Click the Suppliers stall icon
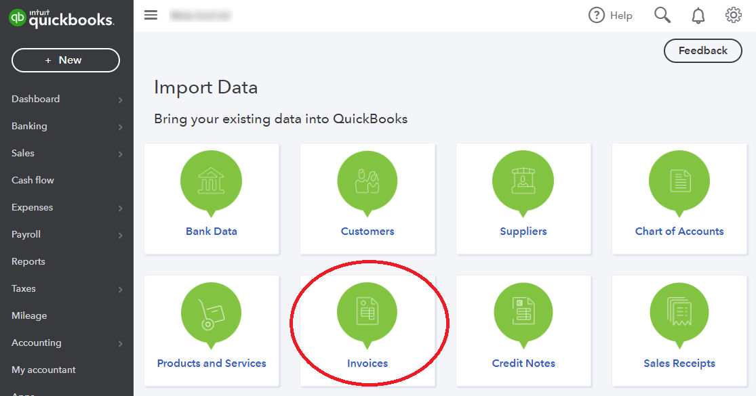The width and height of the screenshot is (756, 396). 523,181
